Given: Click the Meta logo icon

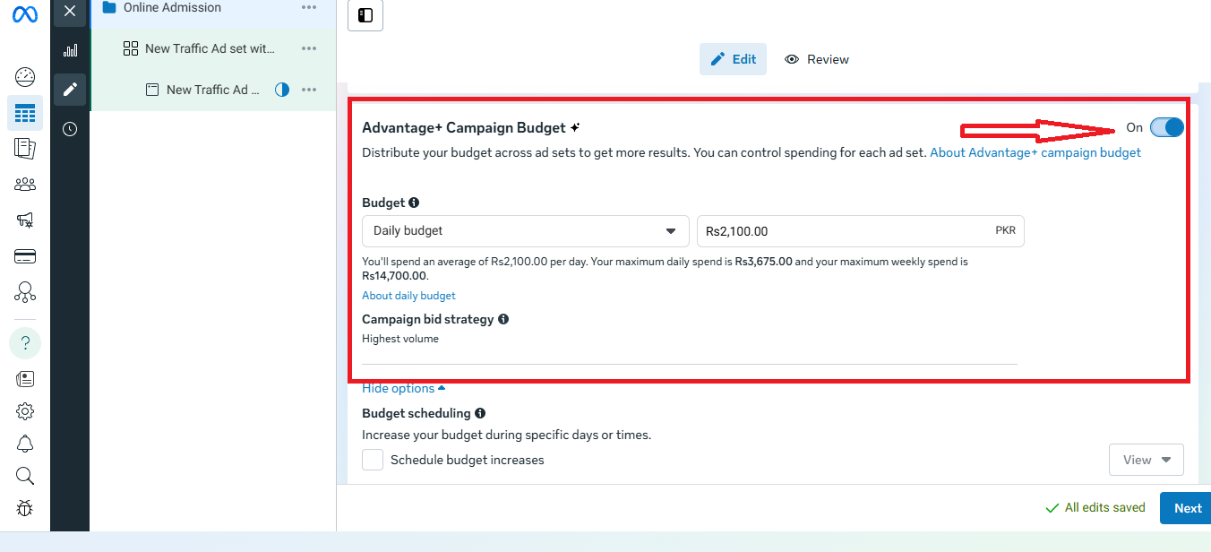Looking at the screenshot, I should 25,16.
